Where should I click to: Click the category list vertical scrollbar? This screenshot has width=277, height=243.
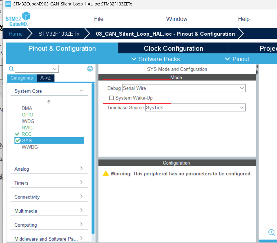click(93, 159)
